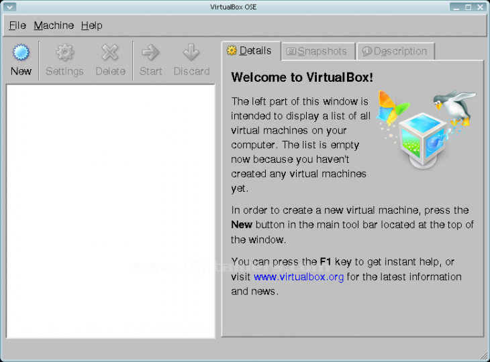Viewport: 490px width, 362px height.
Task: Click the resize grip at window corner
Action: [484, 355]
